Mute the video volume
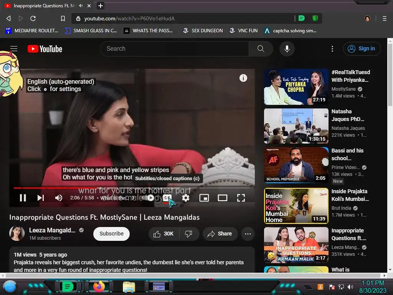Image resolution: width=393 pixels, height=295 pixels. (x=58, y=198)
